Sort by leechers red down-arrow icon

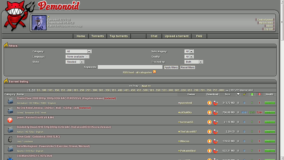[x=260, y=94]
